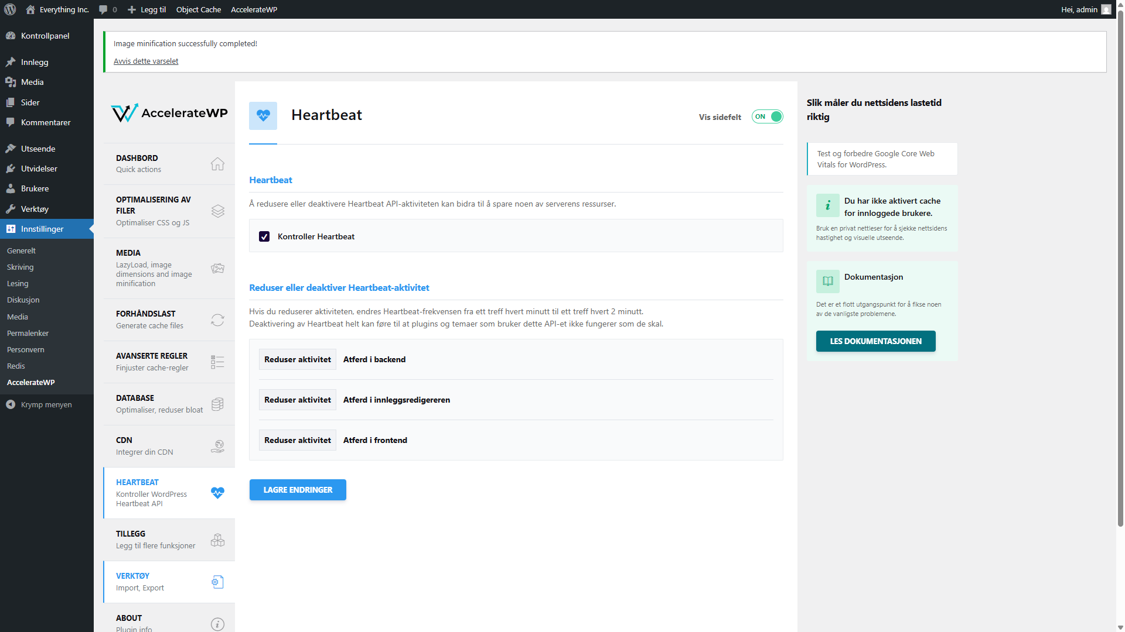Click the Dokumentasjon book icon
Viewport: 1125px width, 632px height.
(x=827, y=281)
